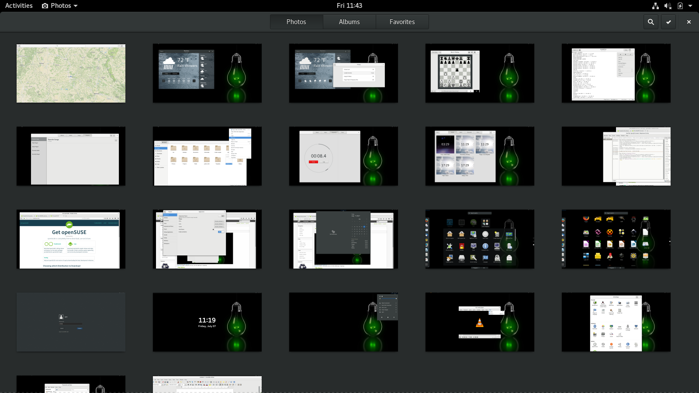
Task: Switch to the Favorites tab
Action: (x=402, y=22)
